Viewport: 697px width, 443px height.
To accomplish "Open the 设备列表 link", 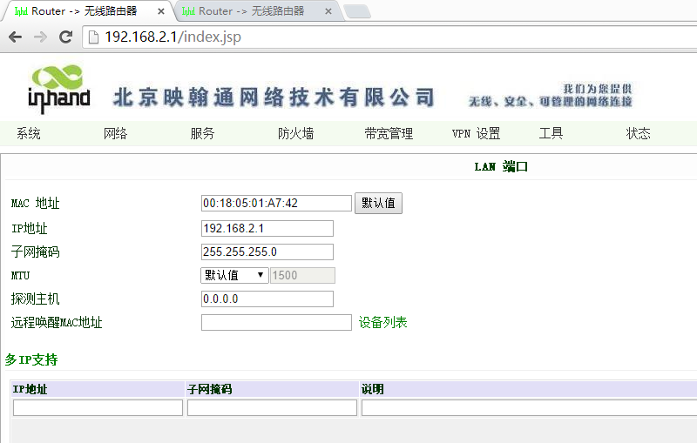I will (382, 322).
